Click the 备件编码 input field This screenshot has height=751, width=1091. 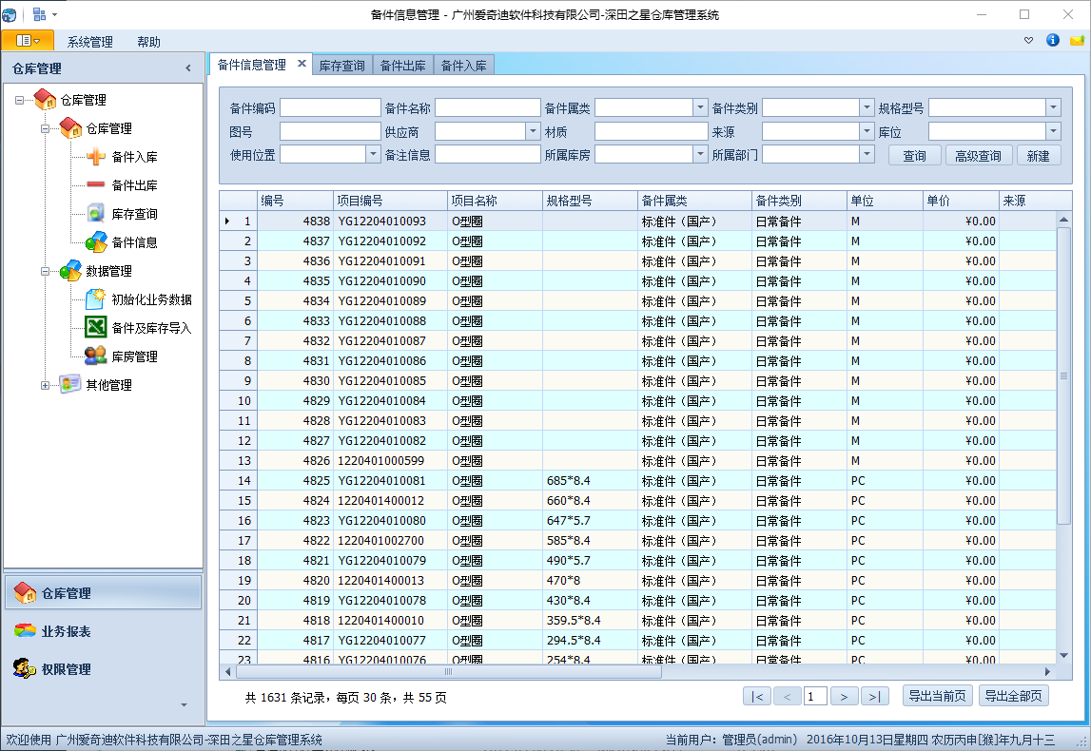[x=330, y=107]
